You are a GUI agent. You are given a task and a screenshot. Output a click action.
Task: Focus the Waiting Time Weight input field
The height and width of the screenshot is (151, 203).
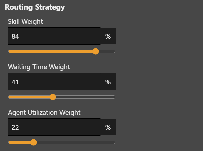pyautogui.click(x=55, y=82)
